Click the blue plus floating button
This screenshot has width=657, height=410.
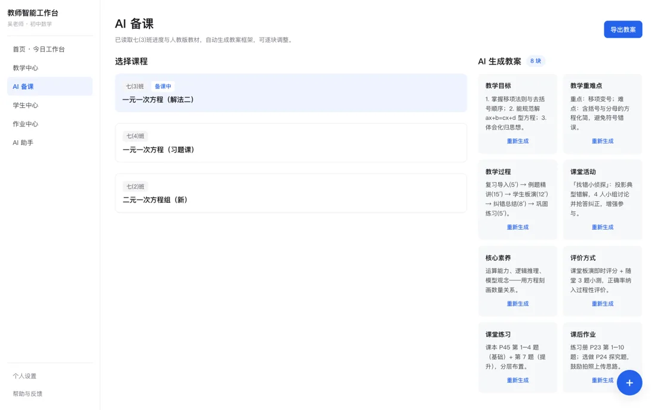629,383
